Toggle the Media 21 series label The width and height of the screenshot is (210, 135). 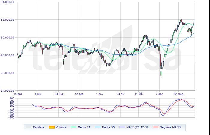tap(84, 127)
